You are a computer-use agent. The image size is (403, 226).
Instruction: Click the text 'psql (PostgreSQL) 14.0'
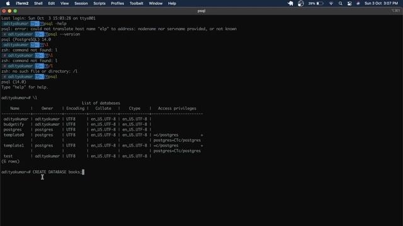26,40
